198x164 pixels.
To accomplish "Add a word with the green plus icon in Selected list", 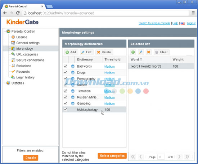I will click(x=133, y=52).
